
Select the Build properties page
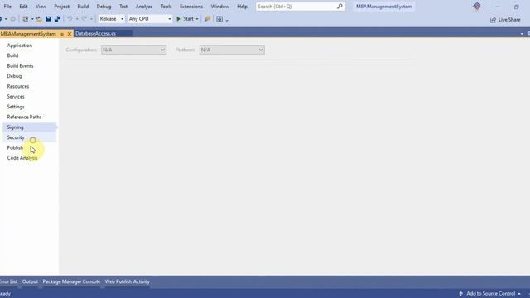click(12, 55)
